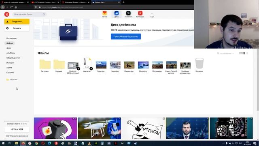Viewport: 259px width, 146px height.
Task: Select Файлы in the sidebar
Action: click(9, 43)
